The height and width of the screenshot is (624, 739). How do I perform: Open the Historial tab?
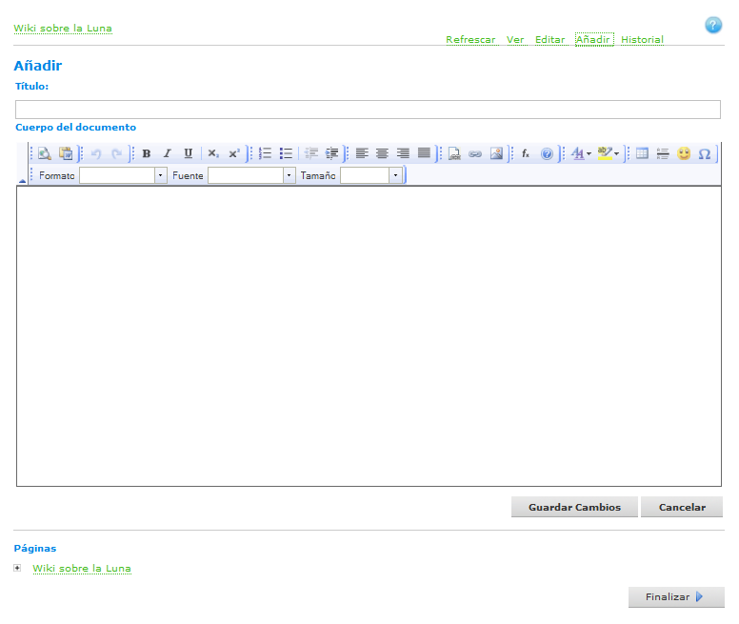(642, 40)
